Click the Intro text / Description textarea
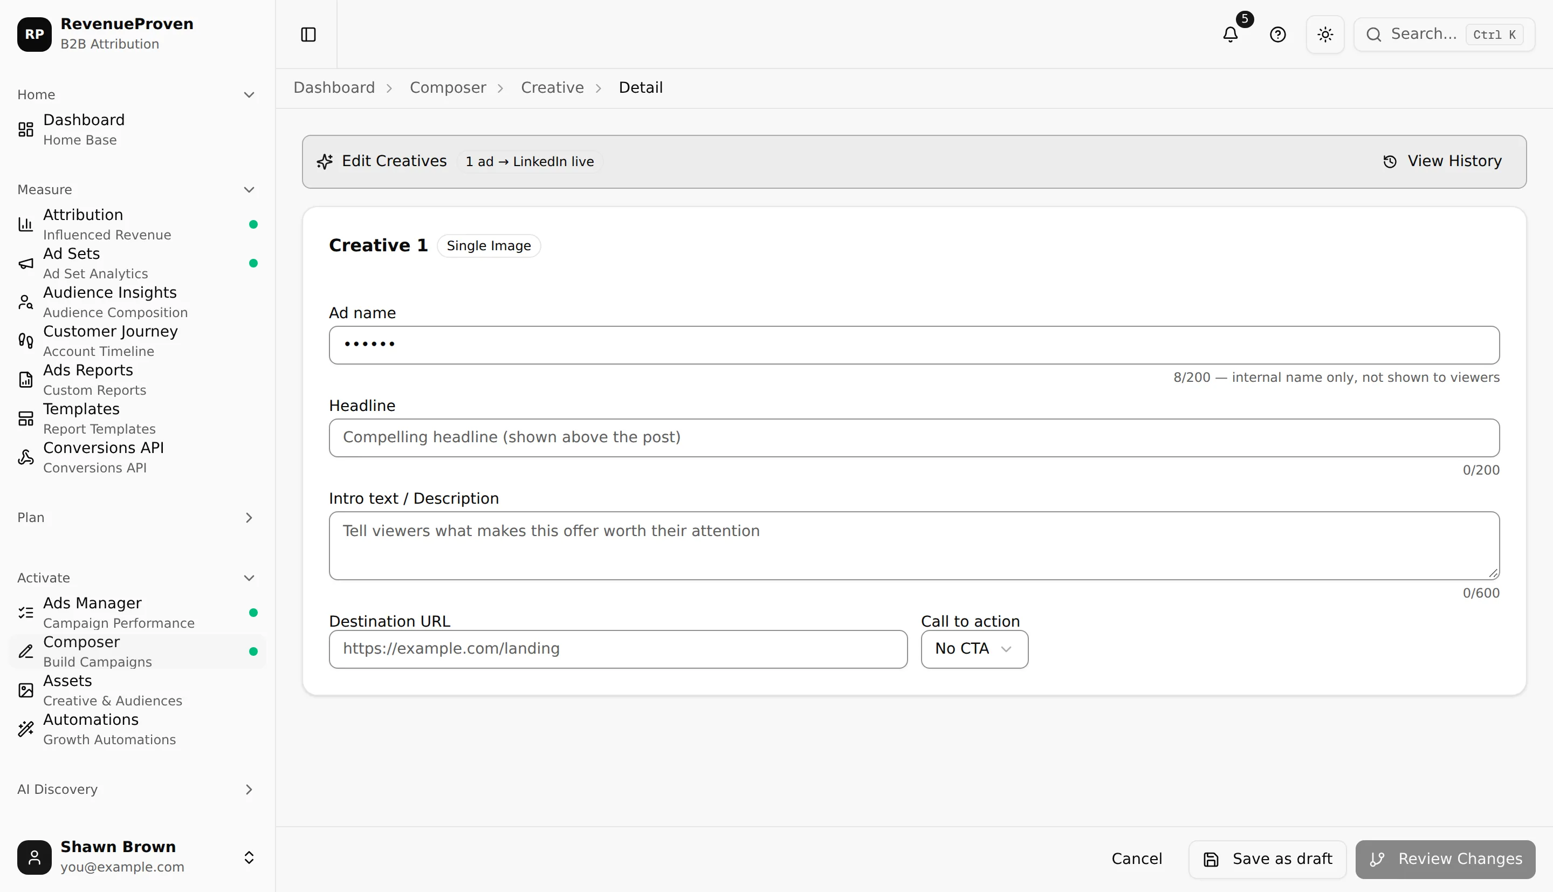1553x892 pixels. pos(913,545)
